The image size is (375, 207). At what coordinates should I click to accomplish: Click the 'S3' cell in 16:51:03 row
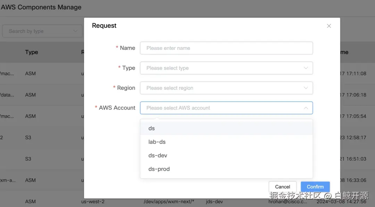[x=28, y=159]
